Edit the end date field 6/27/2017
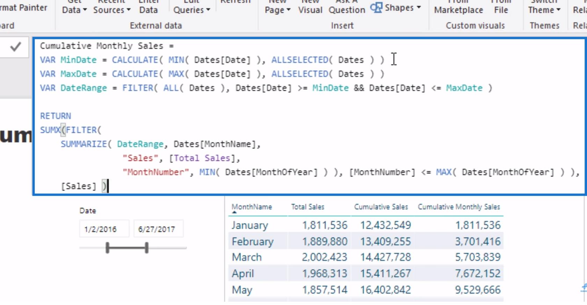587x305 pixels. click(158, 229)
